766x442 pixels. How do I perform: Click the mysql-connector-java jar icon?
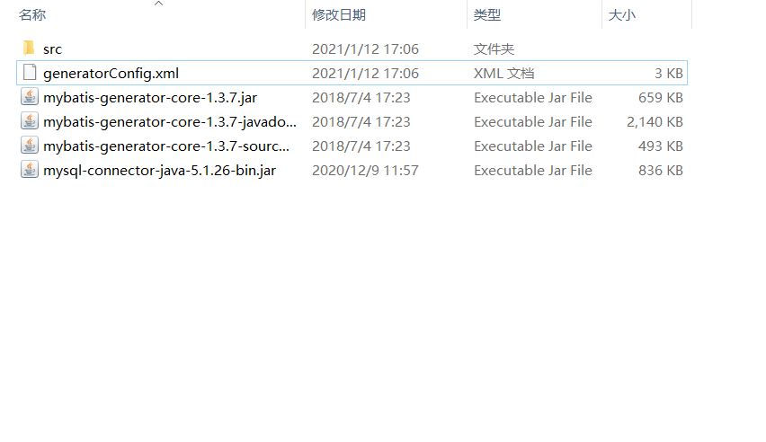(30, 170)
